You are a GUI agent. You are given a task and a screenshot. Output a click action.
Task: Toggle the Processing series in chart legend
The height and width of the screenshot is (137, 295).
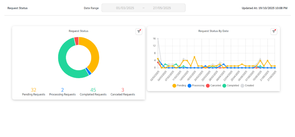pyautogui.click(x=196, y=86)
